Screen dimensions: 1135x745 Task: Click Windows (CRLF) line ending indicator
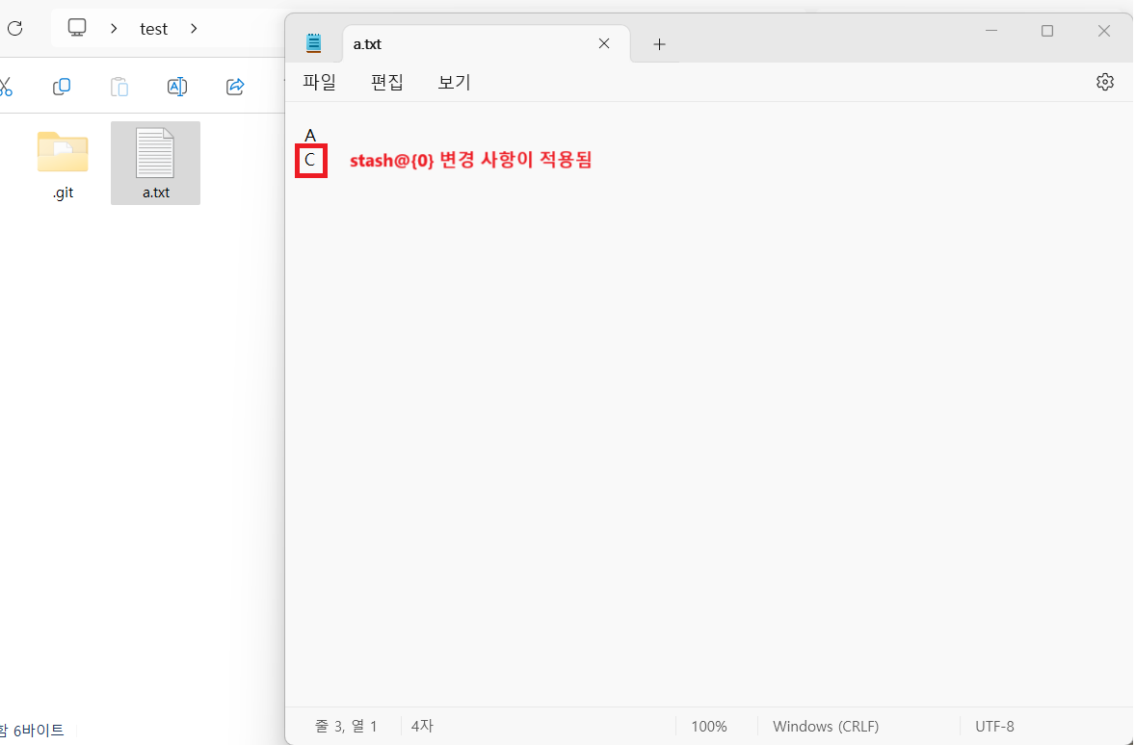[825, 726]
